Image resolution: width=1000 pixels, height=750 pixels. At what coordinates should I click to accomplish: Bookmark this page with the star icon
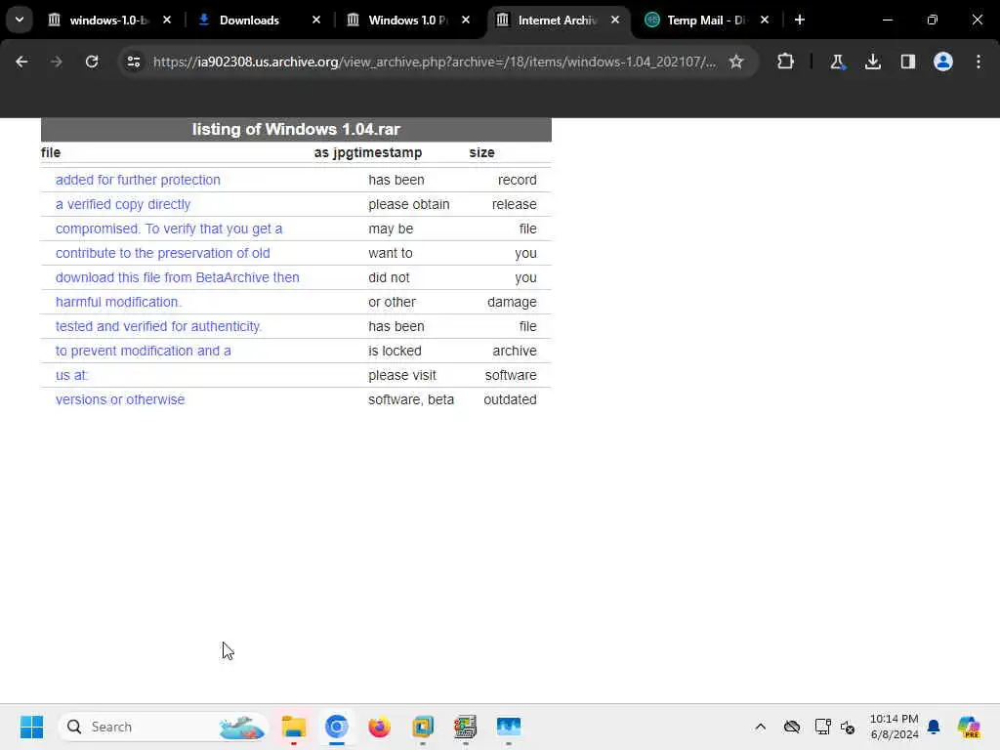pos(736,62)
